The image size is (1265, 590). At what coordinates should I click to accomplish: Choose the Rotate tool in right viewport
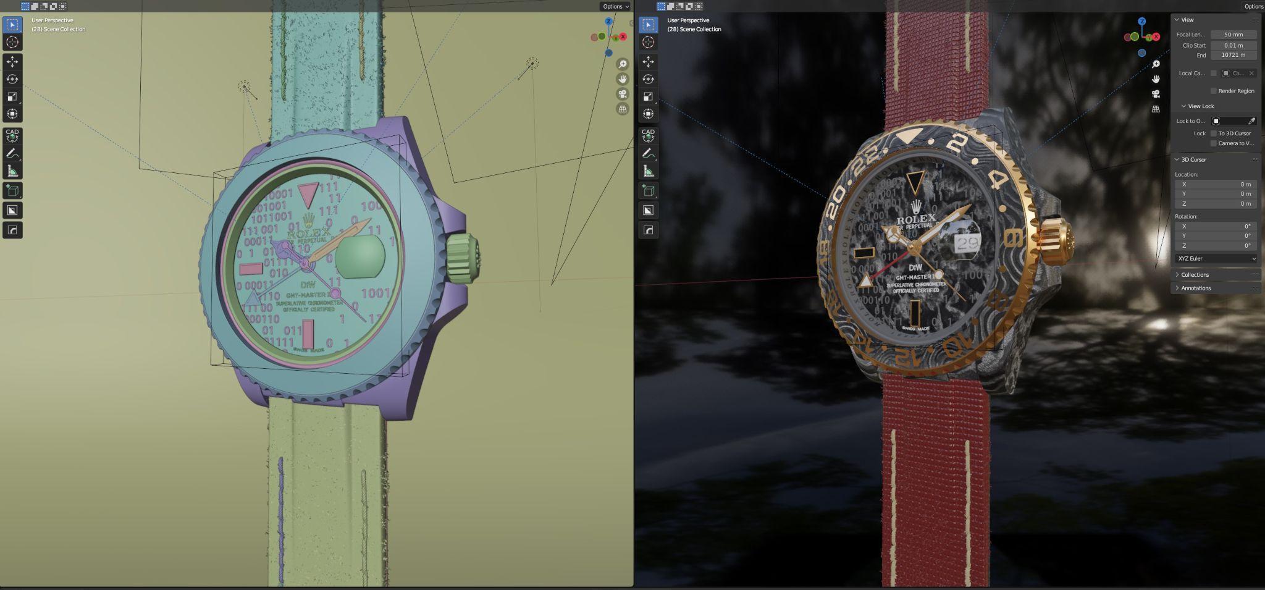(648, 79)
